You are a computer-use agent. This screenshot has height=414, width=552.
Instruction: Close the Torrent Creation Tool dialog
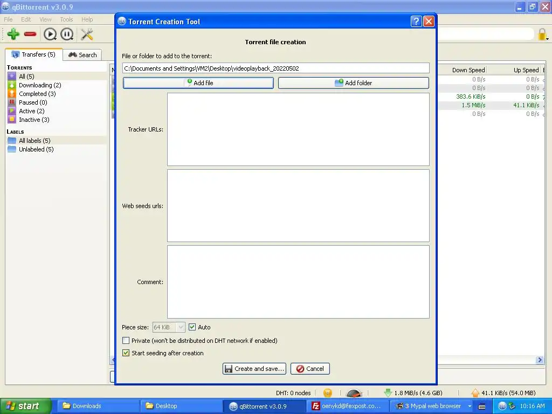429,22
